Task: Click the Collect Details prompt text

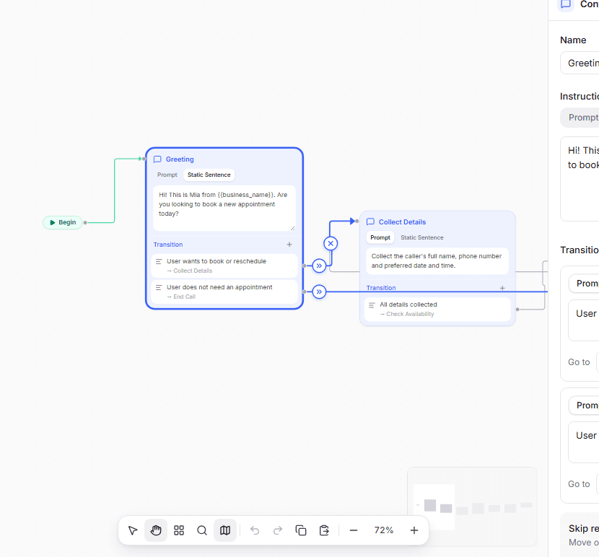Action: [437, 261]
